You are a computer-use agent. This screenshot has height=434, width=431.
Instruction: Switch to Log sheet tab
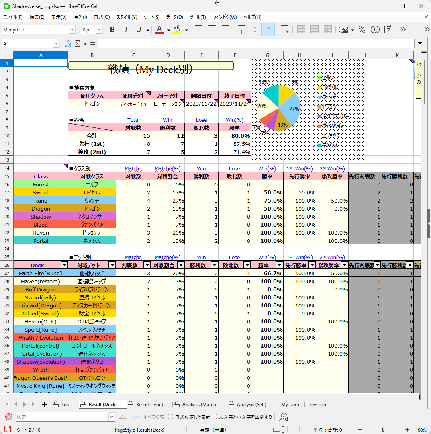(x=61, y=405)
